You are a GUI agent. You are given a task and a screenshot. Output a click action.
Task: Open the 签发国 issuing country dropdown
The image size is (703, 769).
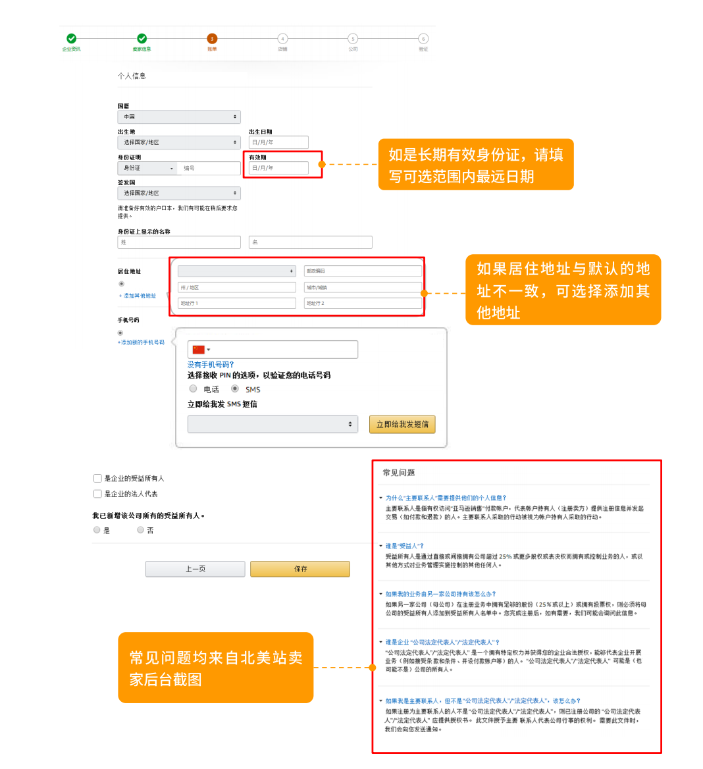click(x=178, y=193)
